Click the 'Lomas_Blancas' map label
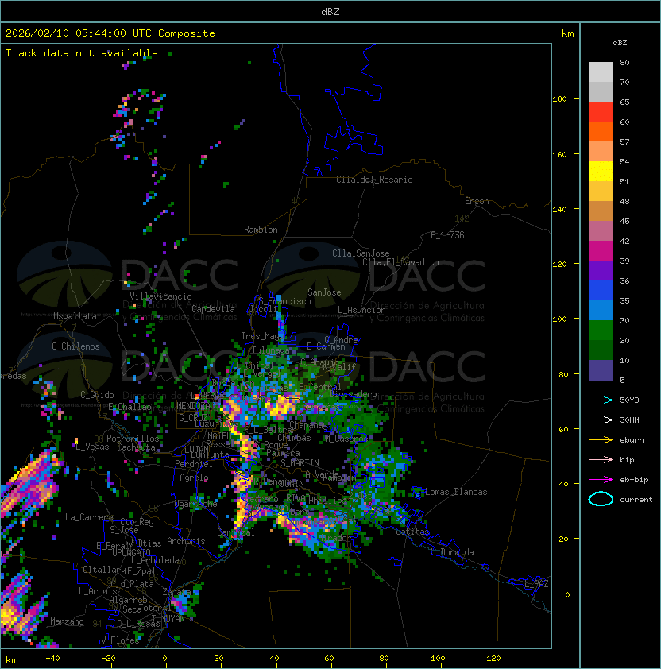The image size is (661, 669). coord(456,492)
